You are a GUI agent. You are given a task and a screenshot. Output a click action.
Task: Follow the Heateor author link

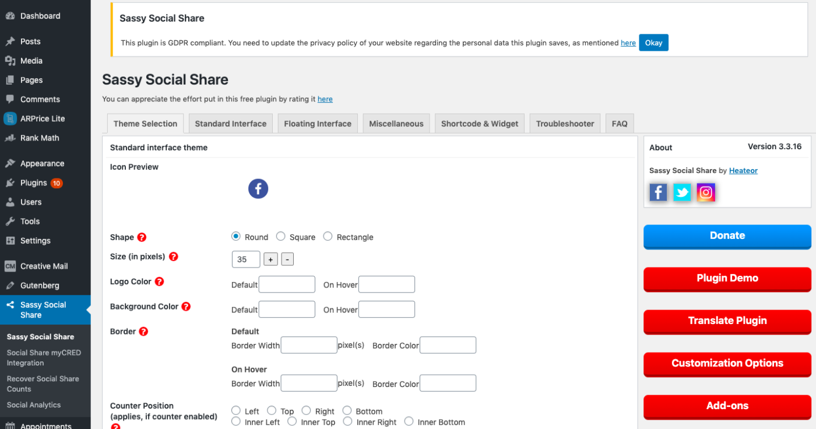pyautogui.click(x=743, y=171)
